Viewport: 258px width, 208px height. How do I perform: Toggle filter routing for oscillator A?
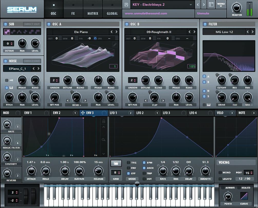pos(204,76)
